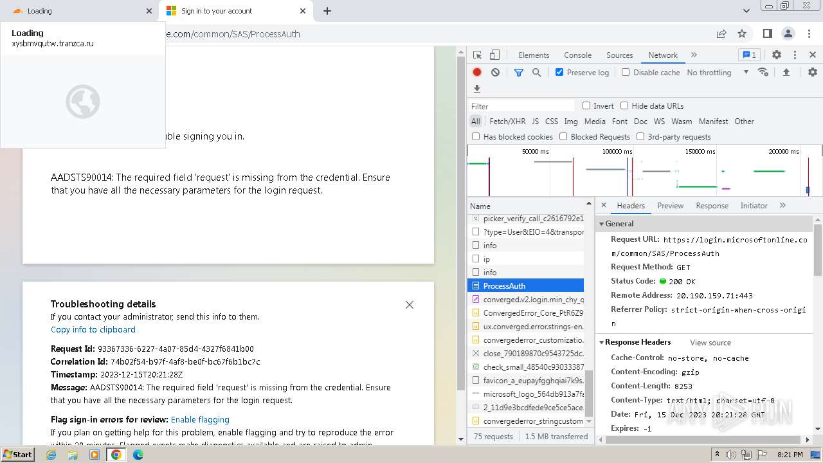Check Blocked Requests option
The image size is (823, 463).
pos(563,137)
